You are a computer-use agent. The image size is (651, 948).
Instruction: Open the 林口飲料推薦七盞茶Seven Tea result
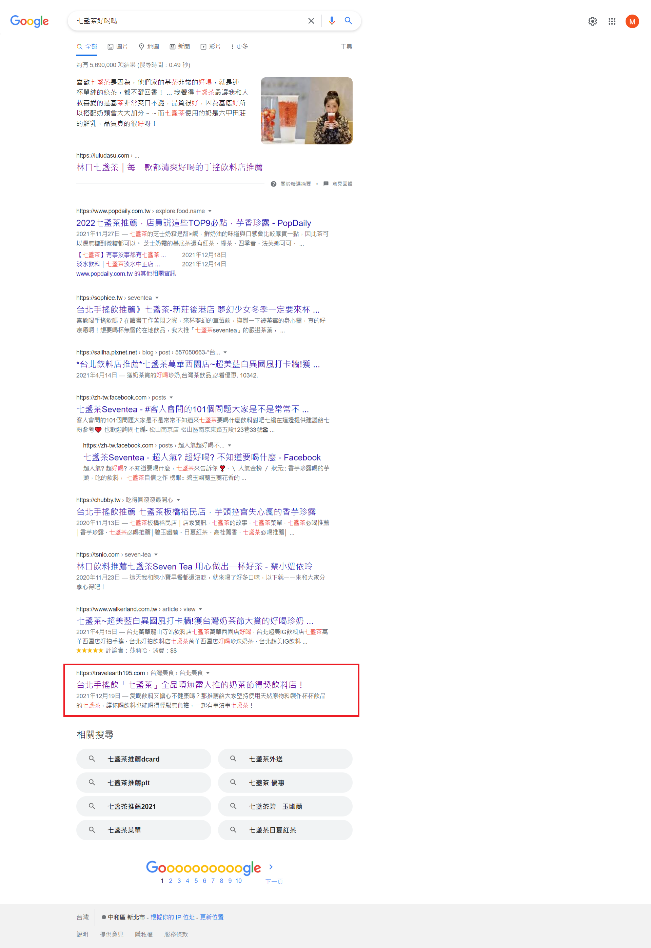[194, 566]
